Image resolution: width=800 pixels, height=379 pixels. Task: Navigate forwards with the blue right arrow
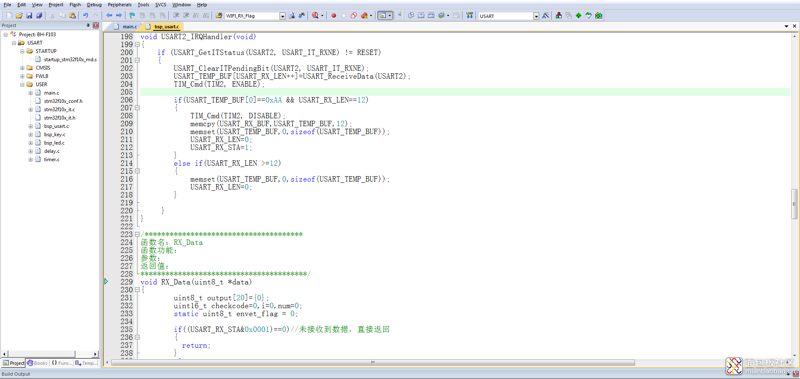pos(119,15)
